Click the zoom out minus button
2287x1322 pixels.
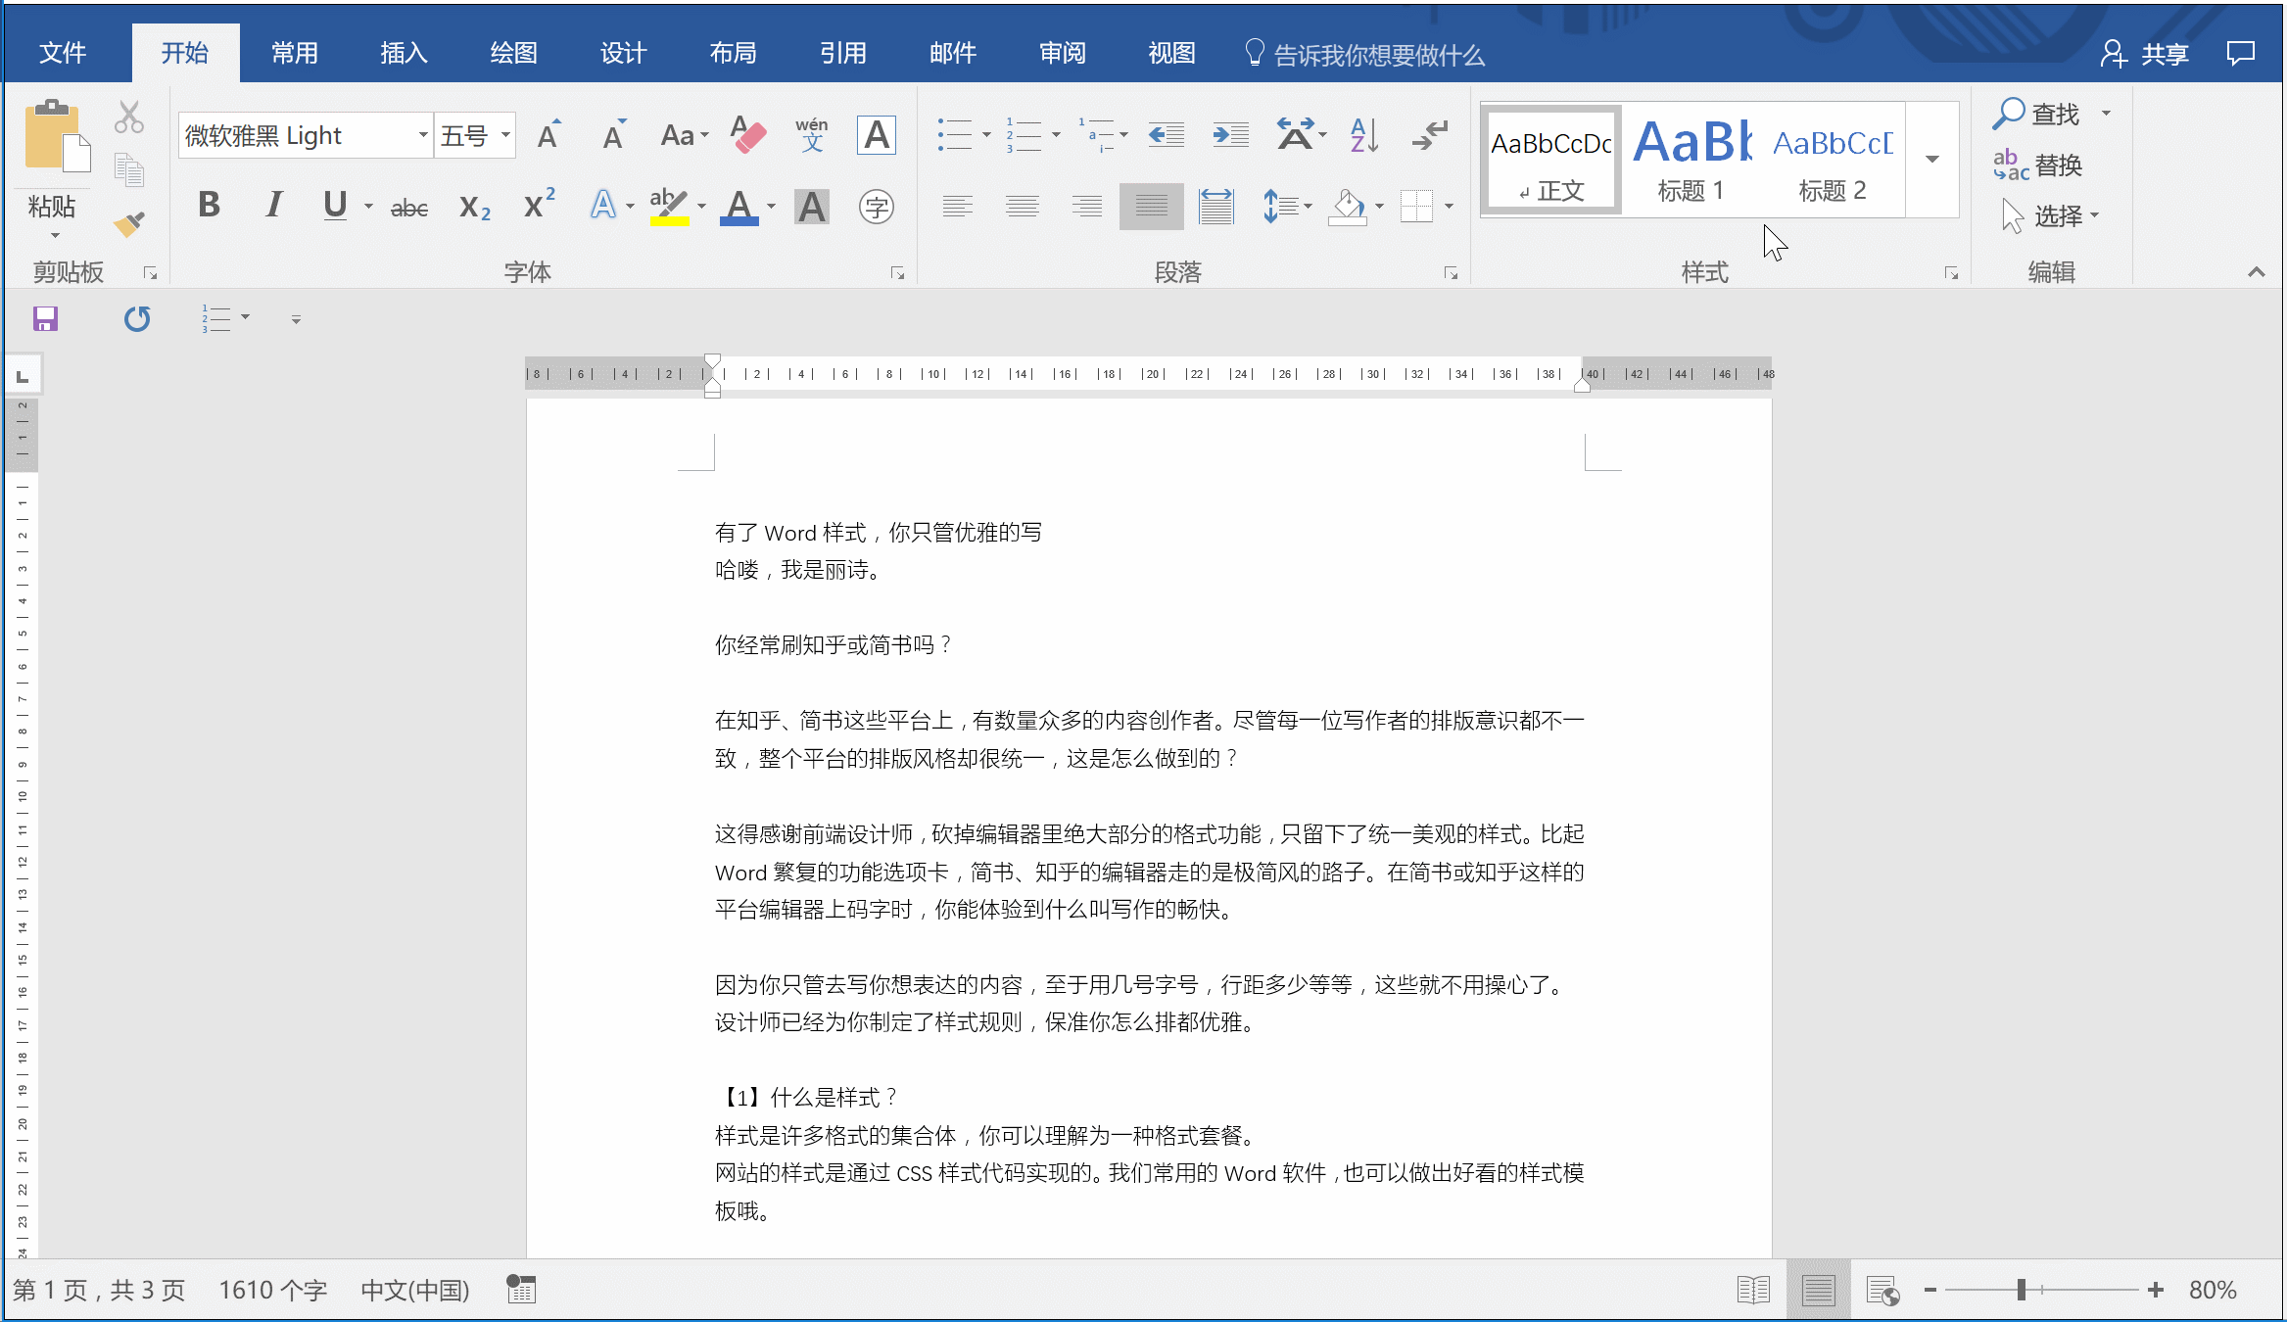tap(1930, 1290)
